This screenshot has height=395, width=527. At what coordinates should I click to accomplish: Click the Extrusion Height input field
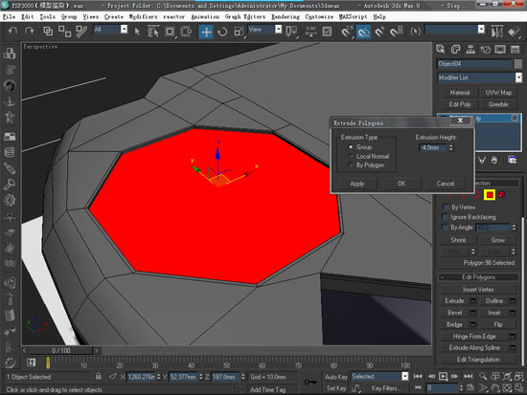coord(433,147)
